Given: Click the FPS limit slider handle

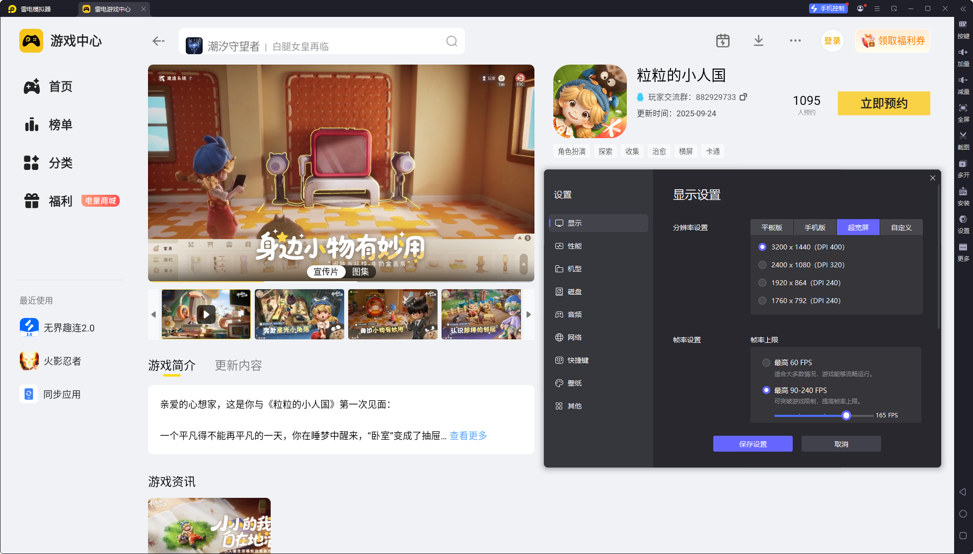Looking at the screenshot, I should 846,415.
